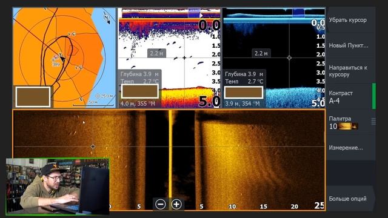Click the '5.0' range value in sonar panel

tap(209, 101)
